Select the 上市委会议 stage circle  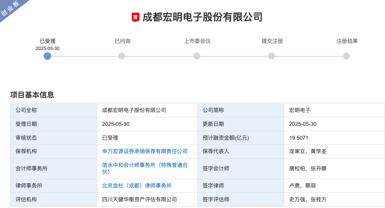point(197,56)
